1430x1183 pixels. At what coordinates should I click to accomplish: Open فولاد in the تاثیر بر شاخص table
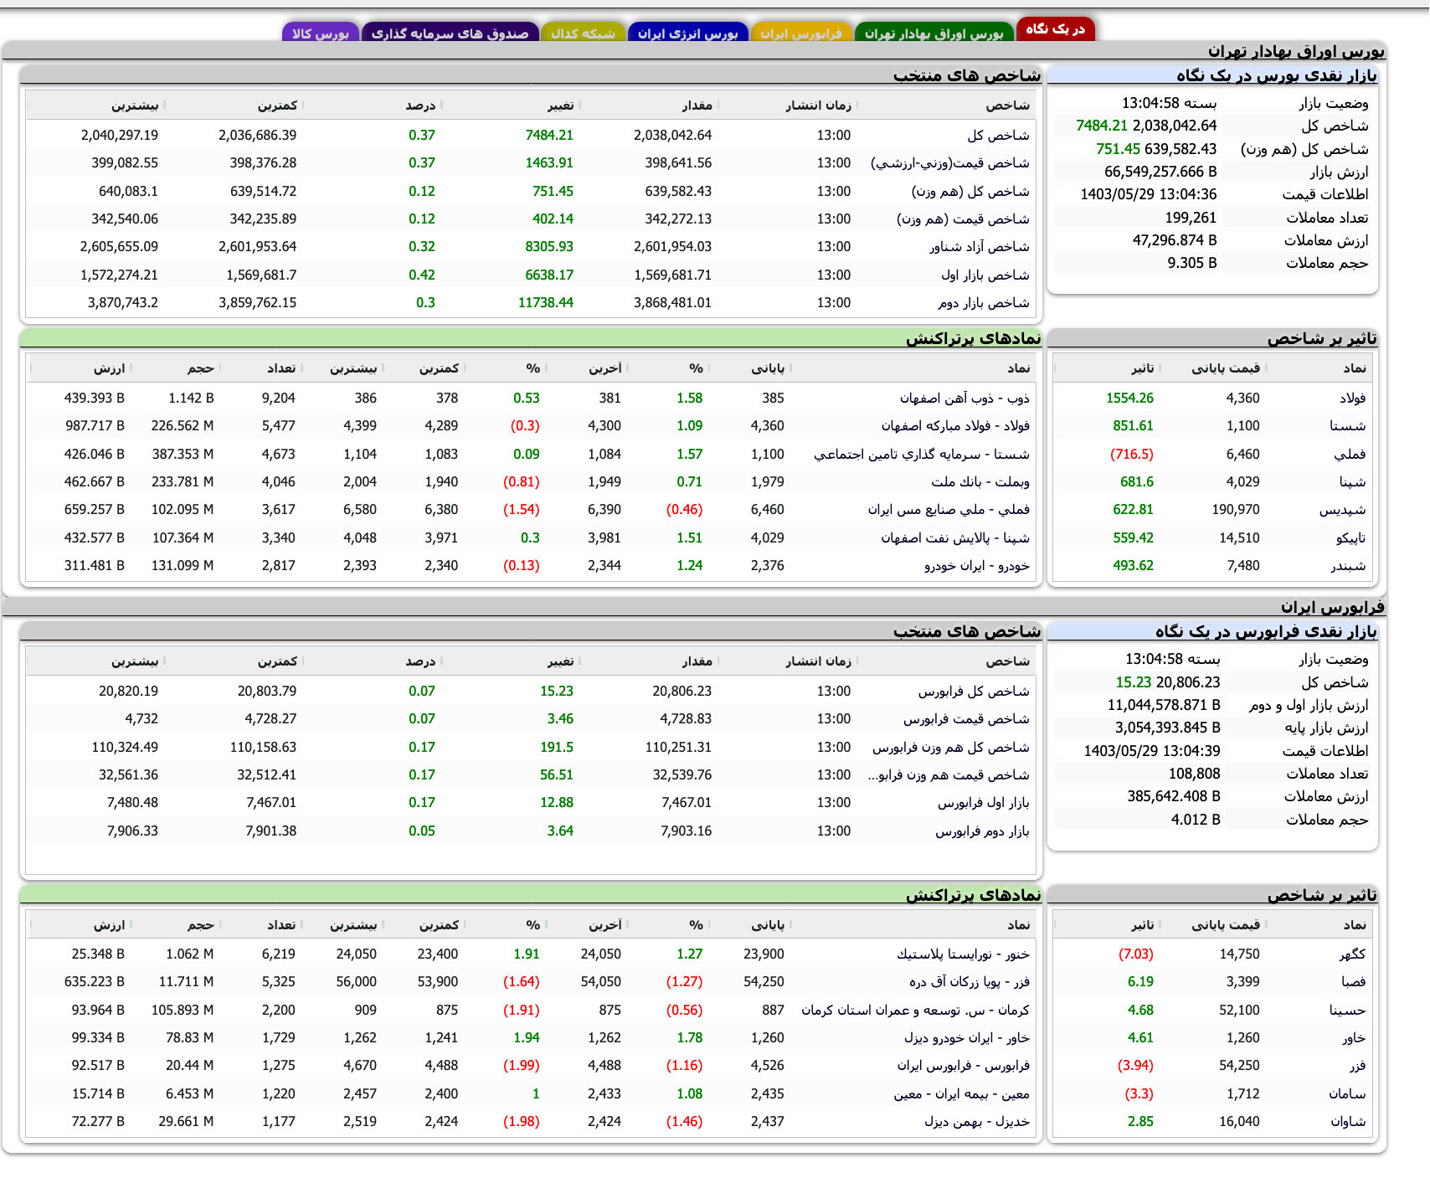[x=1351, y=398]
